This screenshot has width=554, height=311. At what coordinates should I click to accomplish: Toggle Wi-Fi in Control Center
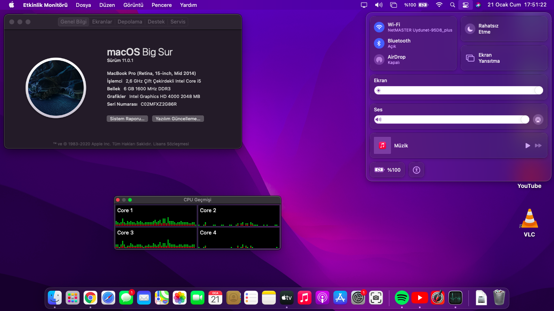click(379, 27)
